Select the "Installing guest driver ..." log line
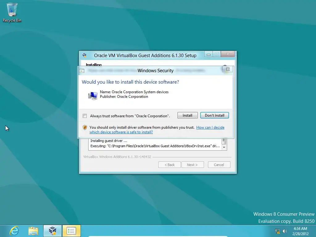The image size is (316, 237). (109, 141)
